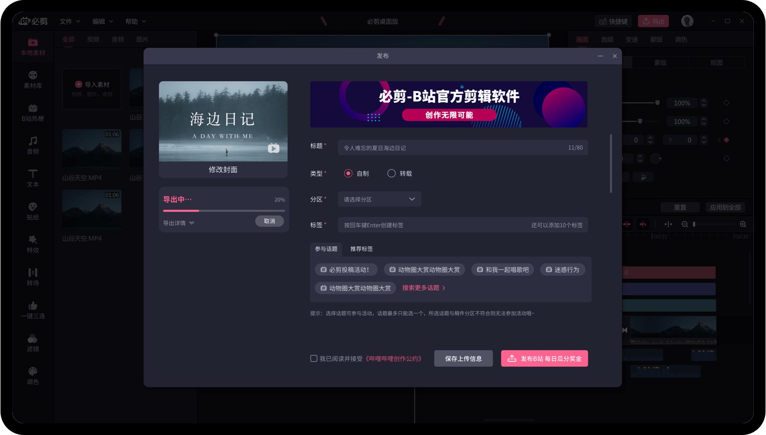This screenshot has height=435, width=766.
Task: Click the 必剪 app logo
Action: tap(33, 21)
